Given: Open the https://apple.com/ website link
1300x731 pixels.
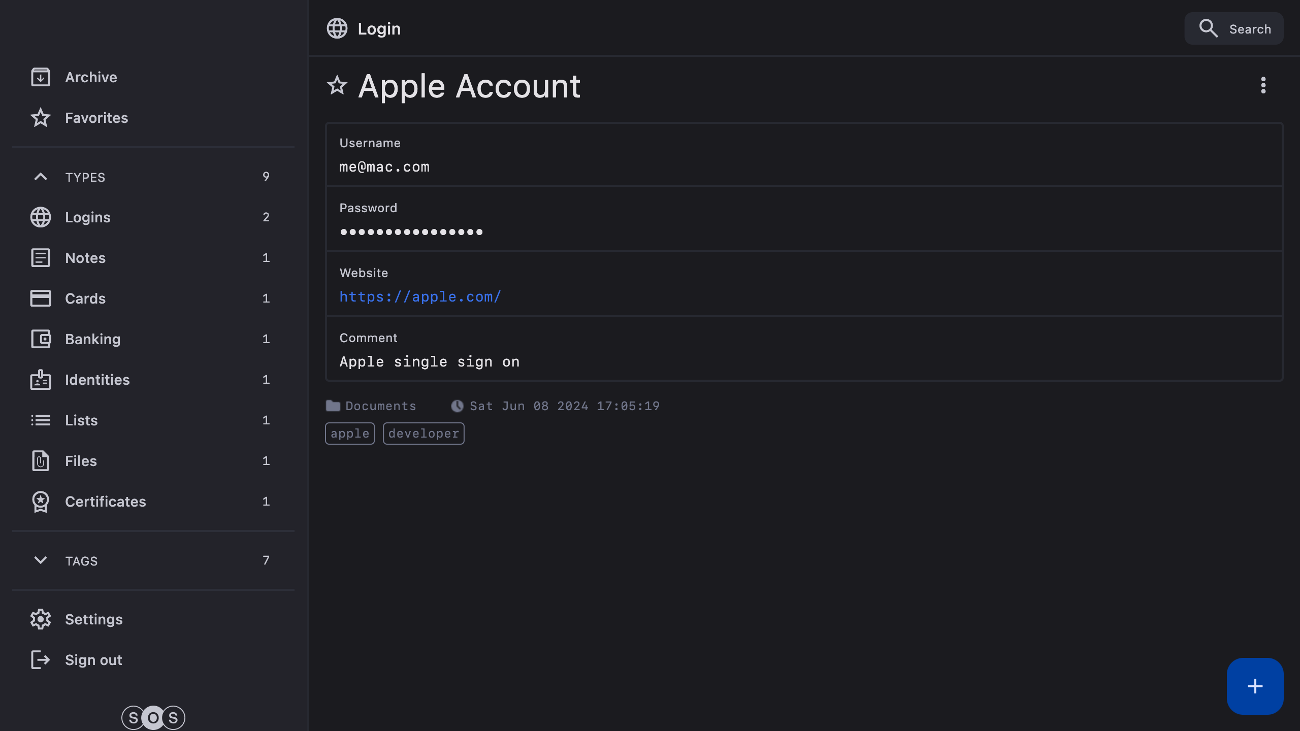Looking at the screenshot, I should pyautogui.click(x=420, y=297).
